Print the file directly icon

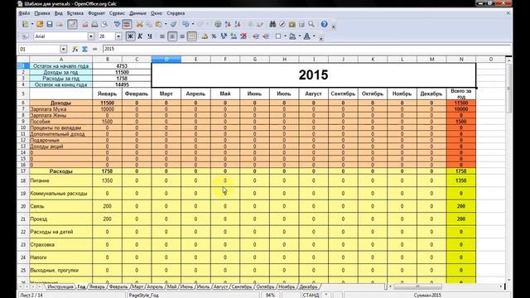(x=94, y=24)
